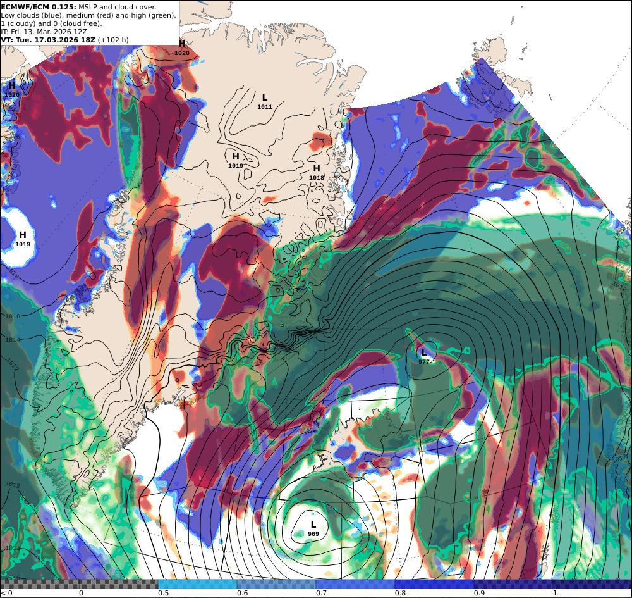This screenshot has width=632, height=598.
Task: Click the '0.8' colorbar tick label
Action: pos(400,593)
